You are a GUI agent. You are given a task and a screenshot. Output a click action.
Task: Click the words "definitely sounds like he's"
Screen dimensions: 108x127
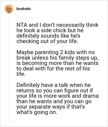click(48, 36)
